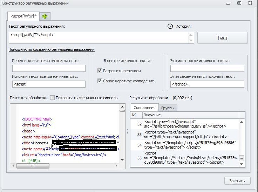Click the source text horizontal scrollbar thumb
258x192 pixels.
click(x=33, y=166)
